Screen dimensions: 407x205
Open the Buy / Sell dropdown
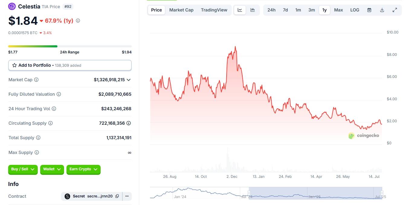(23, 169)
